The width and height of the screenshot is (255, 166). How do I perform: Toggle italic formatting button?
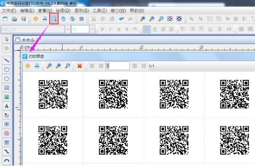coord(110,29)
